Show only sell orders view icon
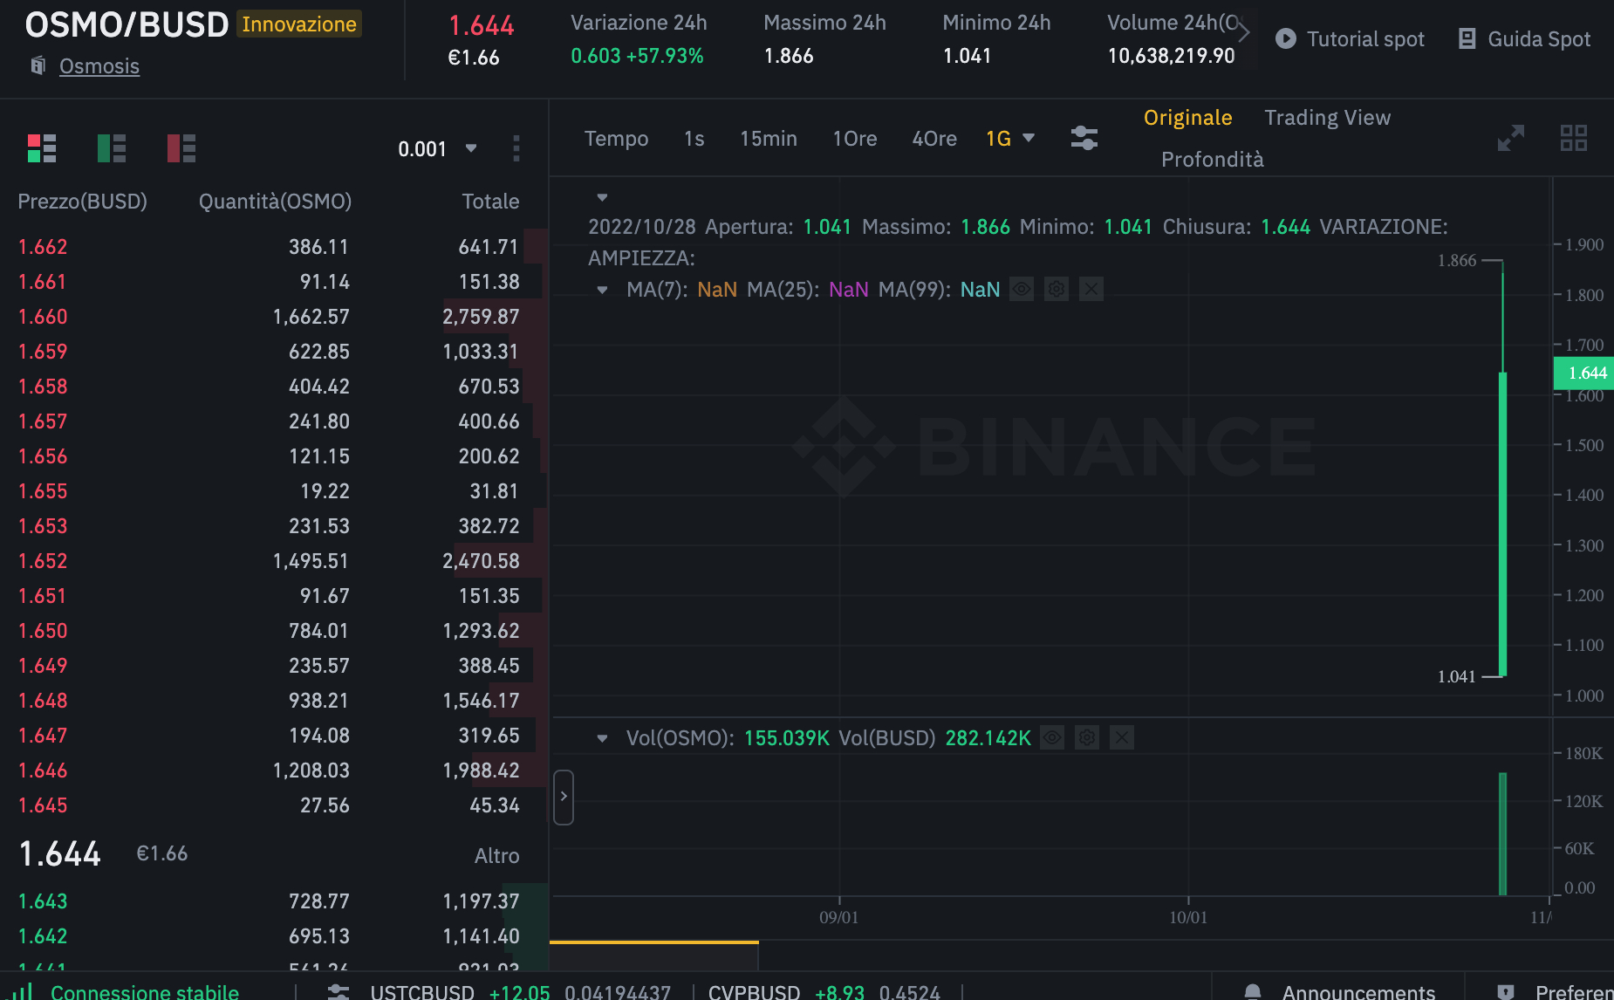 pos(181,148)
